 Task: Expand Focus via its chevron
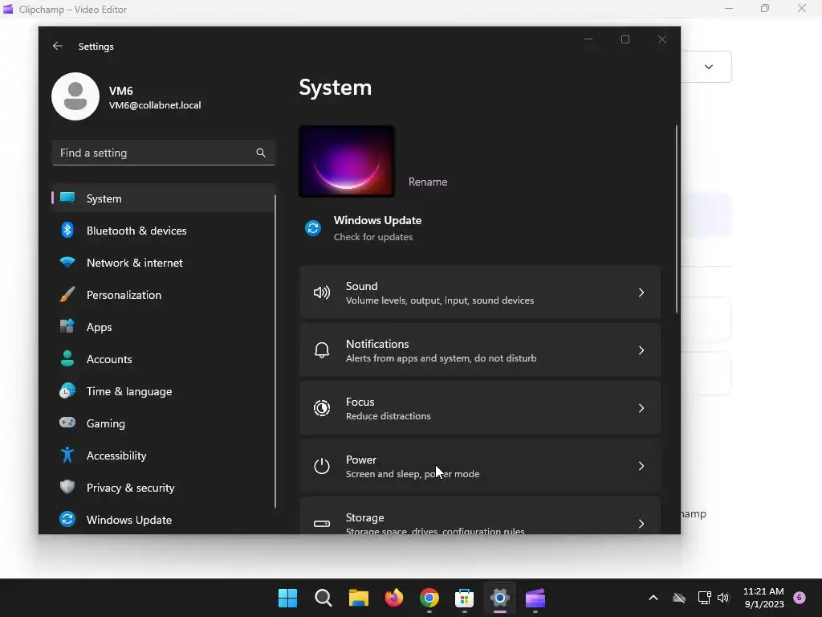[x=641, y=407]
